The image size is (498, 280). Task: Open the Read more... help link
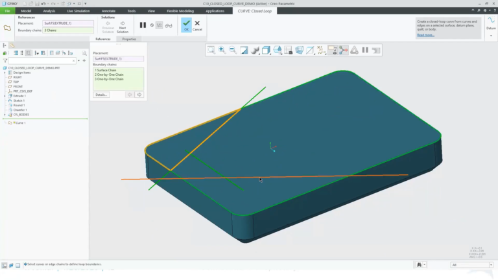point(425,35)
